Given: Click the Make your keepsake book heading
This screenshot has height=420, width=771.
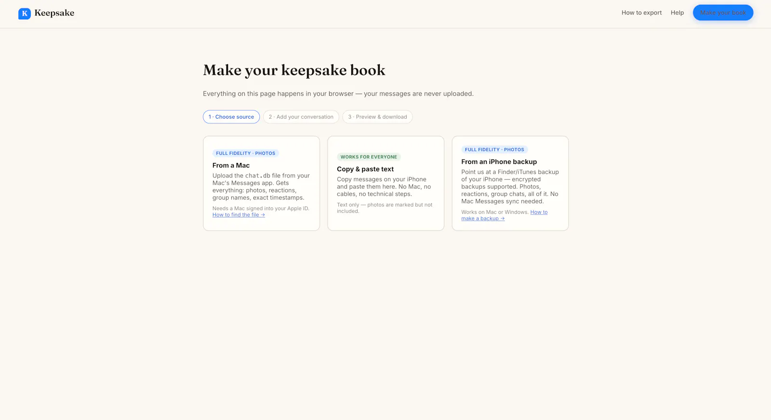Looking at the screenshot, I should click(294, 70).
